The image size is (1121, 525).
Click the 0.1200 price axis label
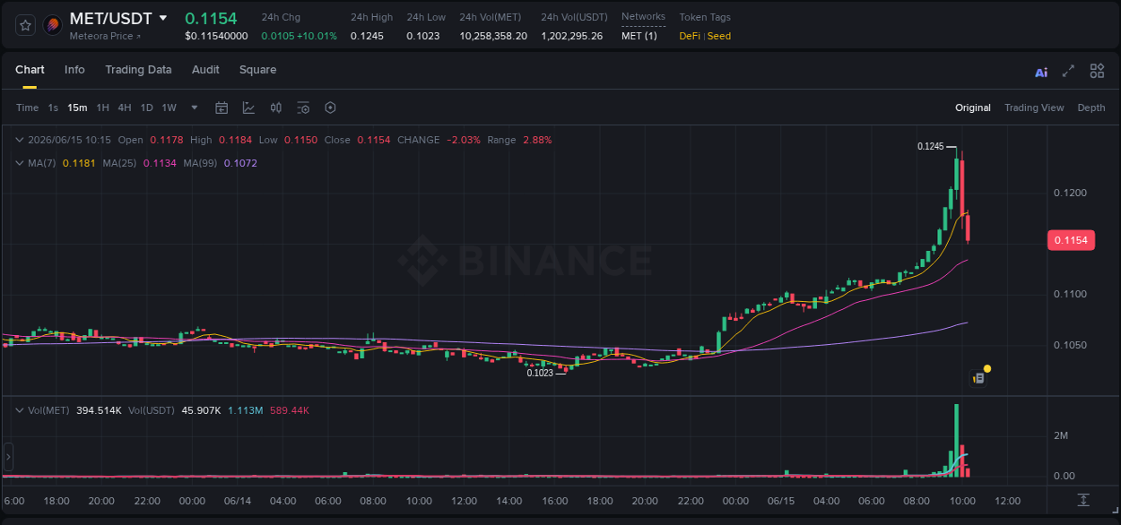(1070, 194)
